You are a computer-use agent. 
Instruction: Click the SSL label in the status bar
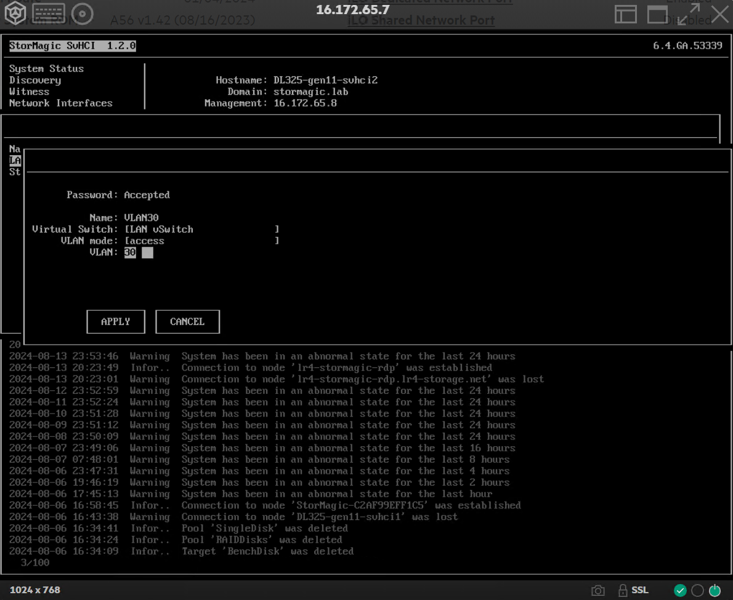(x=640, y=590)
